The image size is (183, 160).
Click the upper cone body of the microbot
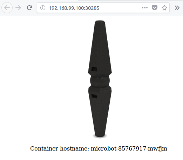click(x=100, y=49)
